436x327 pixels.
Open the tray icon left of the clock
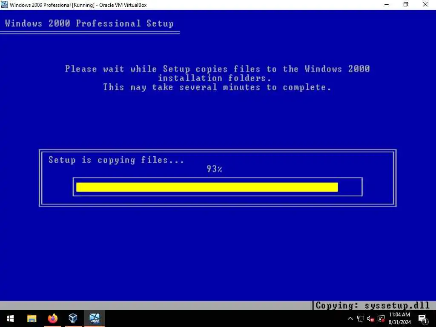coord(381,318)
